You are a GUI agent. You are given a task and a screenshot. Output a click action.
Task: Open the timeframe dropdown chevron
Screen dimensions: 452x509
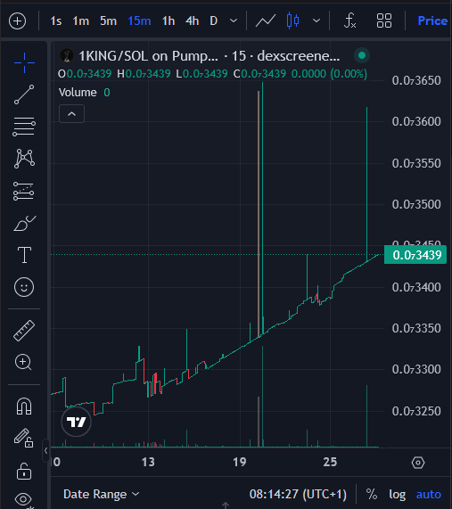234,21
